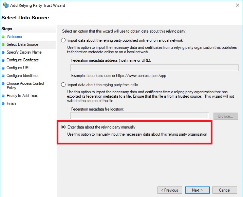Viewport: 243px width, 197px height.
Task: Click the Configure Certificate step
Action: tap(23, 60)
